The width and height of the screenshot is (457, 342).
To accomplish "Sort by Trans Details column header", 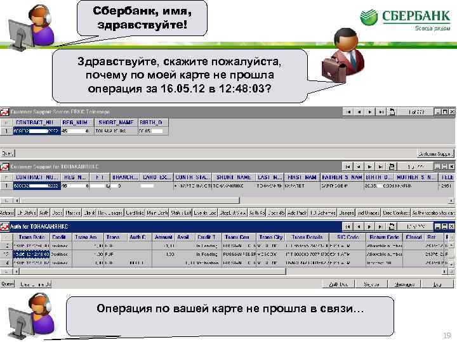I will pyautogui.click(x=307, y=237).
